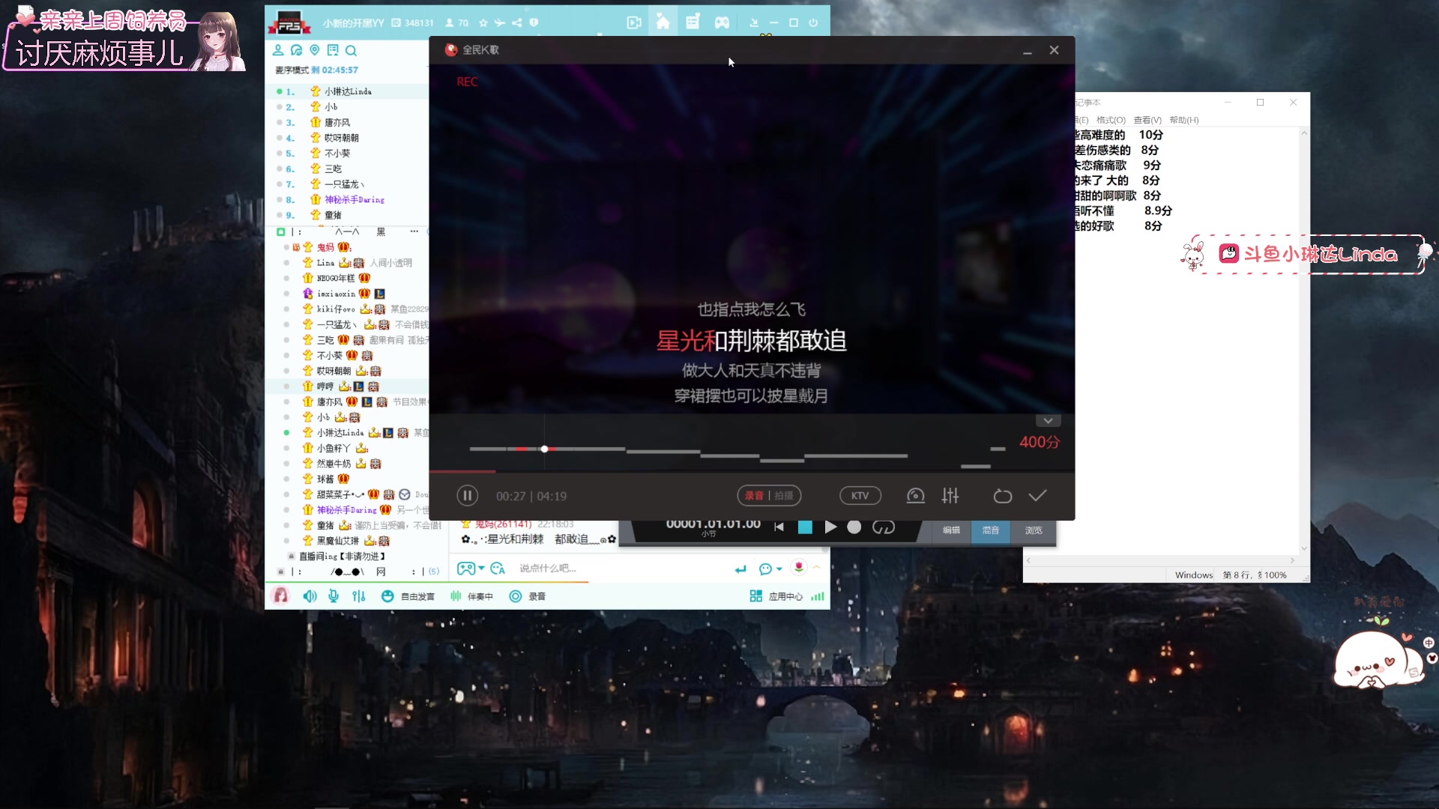Open the chat bubble options dropdown
This screenshot has height=809, width=1439.
pos(779,569)
